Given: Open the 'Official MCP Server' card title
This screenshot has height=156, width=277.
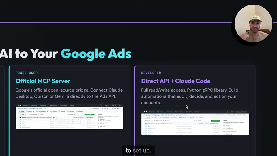Looking at the screenshot, I should pos(43,81).
